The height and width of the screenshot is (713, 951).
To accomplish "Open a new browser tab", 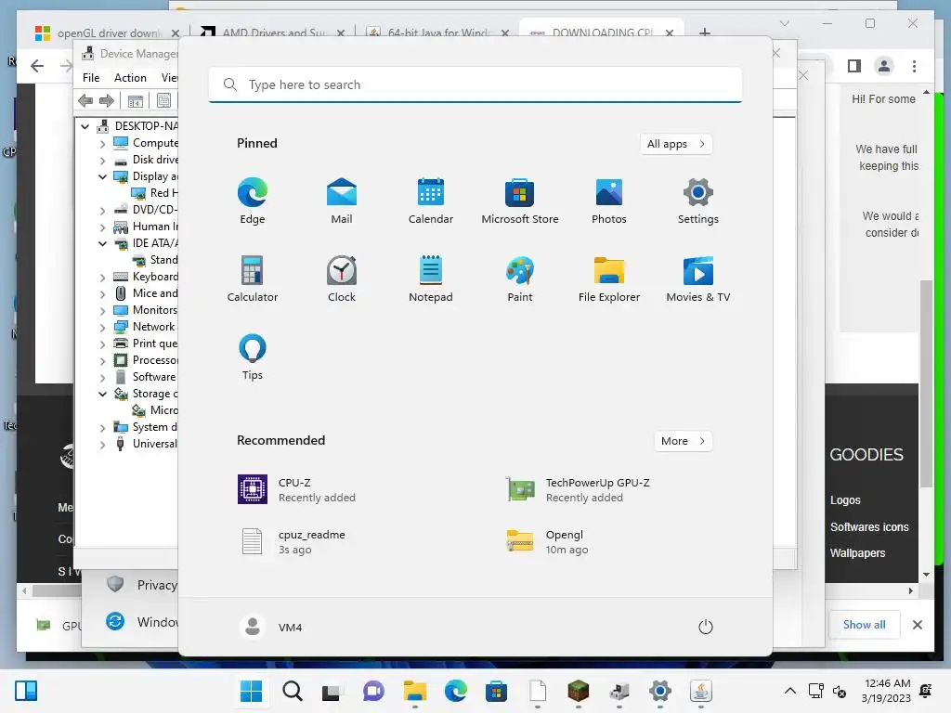I will pos(704,32).
